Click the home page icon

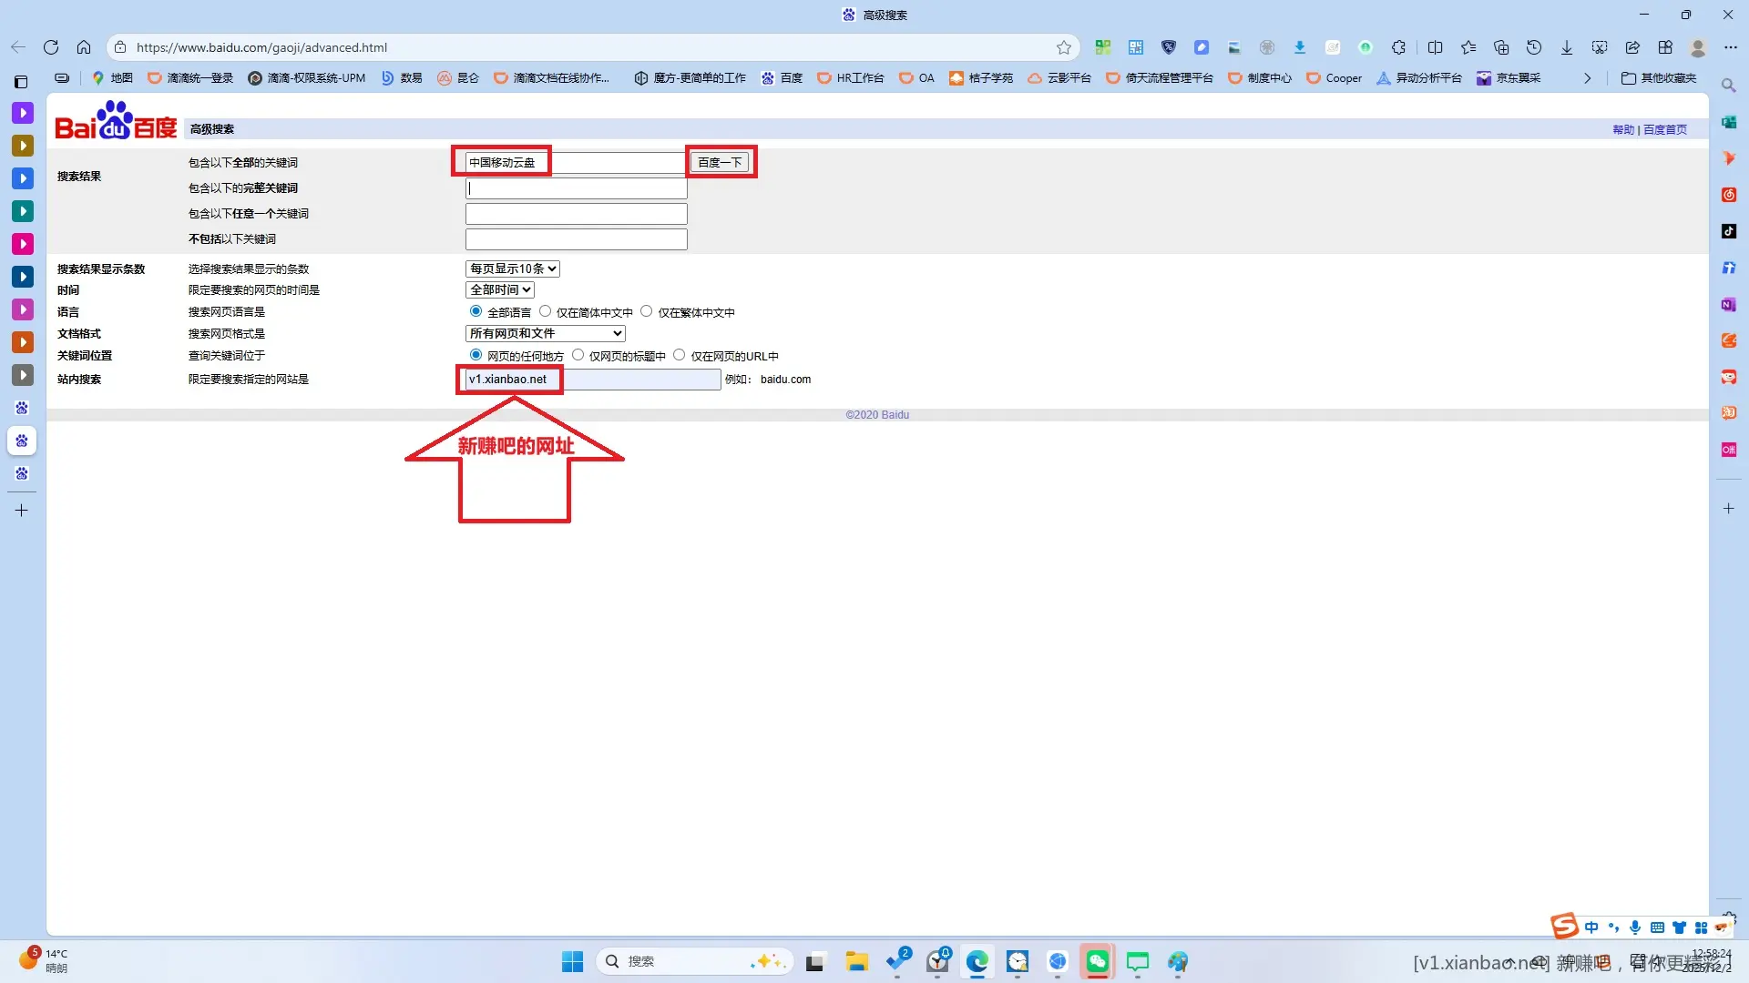click(84, 47)
